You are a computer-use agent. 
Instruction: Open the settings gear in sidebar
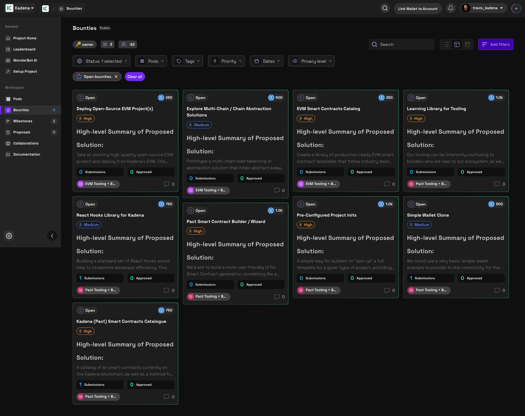[9, 236]
